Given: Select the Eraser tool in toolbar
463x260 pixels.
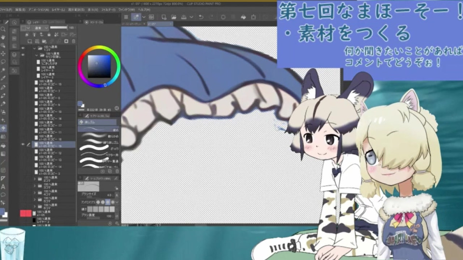Looking at the screenshot, I should [x=3, y=128].
